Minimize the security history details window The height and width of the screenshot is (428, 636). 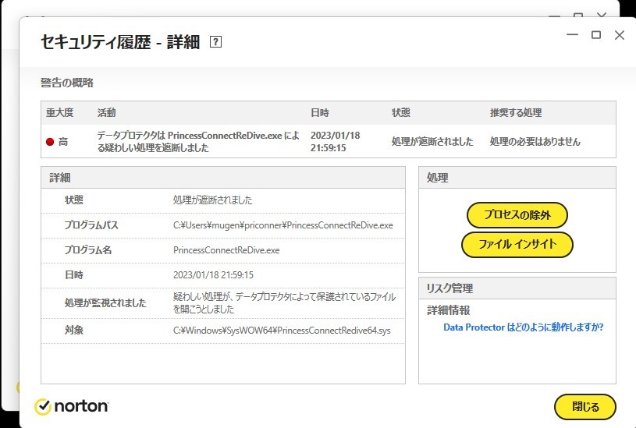tap(572, 35)
